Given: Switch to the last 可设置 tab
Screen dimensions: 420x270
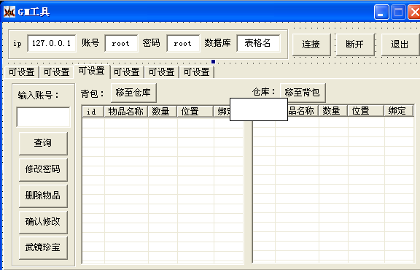Looking at the screenshot, I should 197,72.
